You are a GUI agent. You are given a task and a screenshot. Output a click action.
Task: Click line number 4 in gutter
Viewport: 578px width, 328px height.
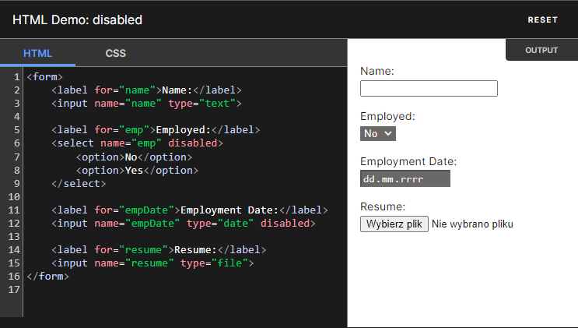tap(16, 117)
